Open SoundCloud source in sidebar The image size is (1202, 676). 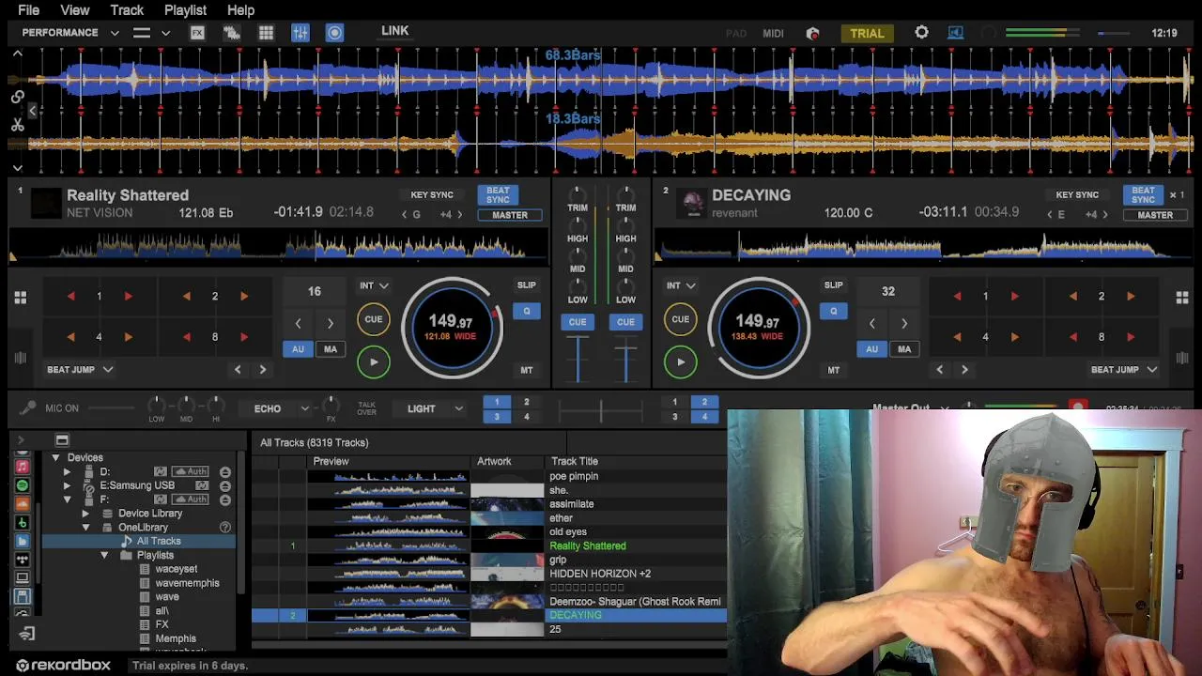(23, 504)
